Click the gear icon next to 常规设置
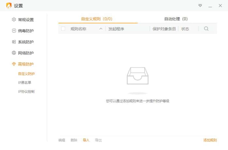Image resolution: width=228 pixels, height=150 pixels. tap(14, 20)
